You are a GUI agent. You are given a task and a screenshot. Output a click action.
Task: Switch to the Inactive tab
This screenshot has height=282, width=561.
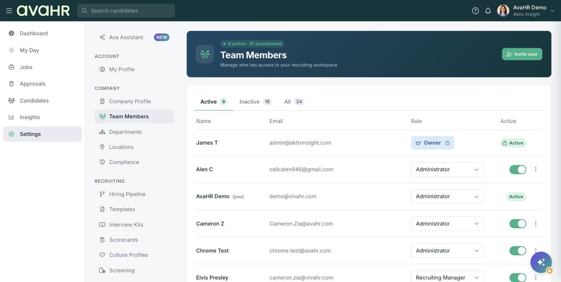[x=256, y=102]
